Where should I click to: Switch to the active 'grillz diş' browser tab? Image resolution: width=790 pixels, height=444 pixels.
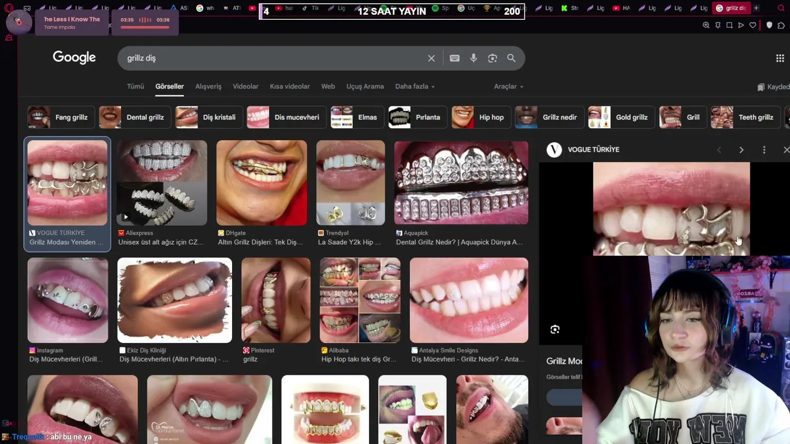[731, 8]
